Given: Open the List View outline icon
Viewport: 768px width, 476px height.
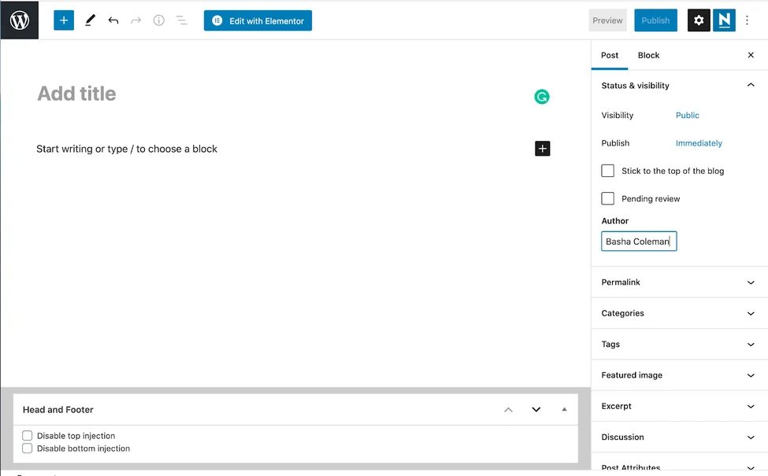Looking at the screenshot, I should click(181, 20).
